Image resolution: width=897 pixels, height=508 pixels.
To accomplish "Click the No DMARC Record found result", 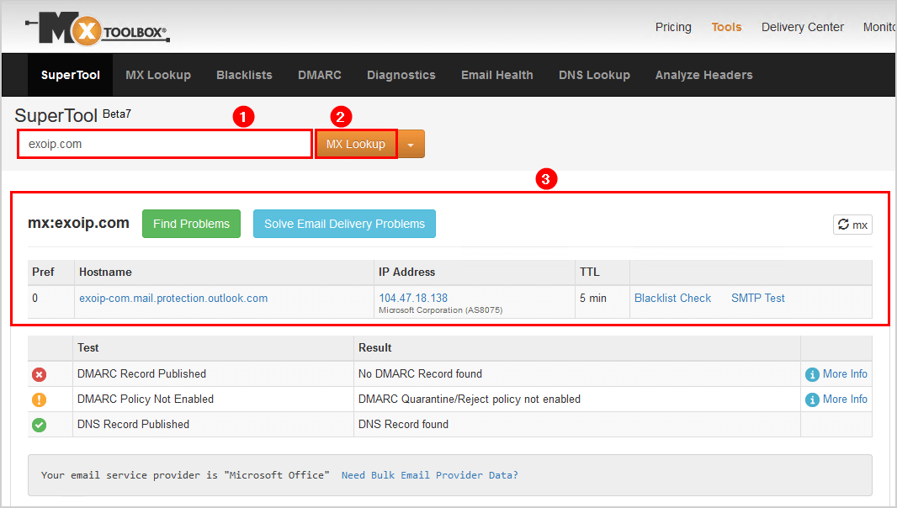I will pos(420,374).
